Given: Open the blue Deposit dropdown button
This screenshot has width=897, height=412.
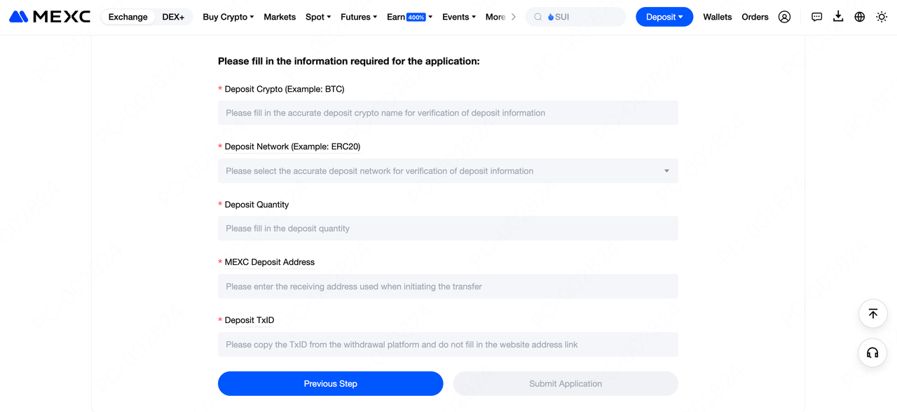Looking at the screenshot, I should click(x=664, y=17).
